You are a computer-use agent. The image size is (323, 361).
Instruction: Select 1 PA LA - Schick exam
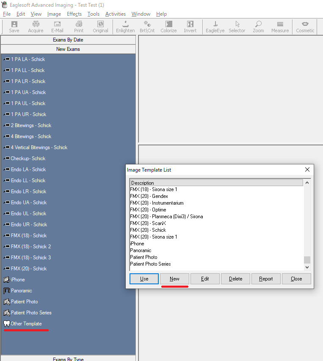[28, 59]
